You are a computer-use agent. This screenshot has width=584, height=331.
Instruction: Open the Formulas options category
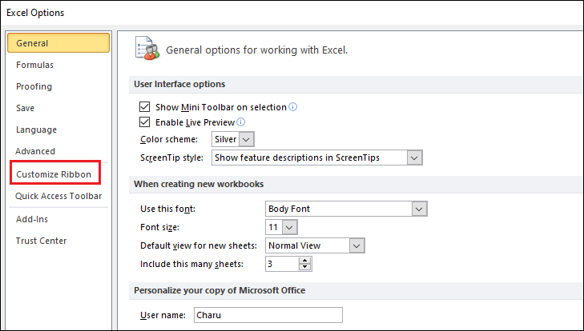[x=34, y=65]
